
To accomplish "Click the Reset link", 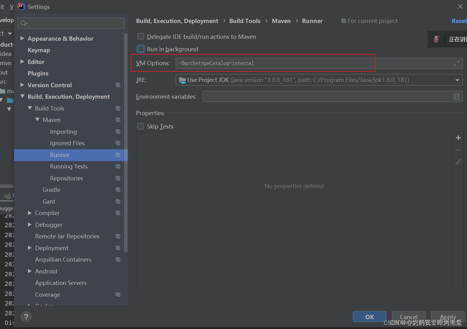I will (459, 21).
